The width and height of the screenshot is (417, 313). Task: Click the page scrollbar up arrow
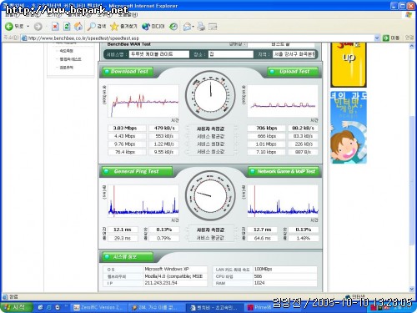(412, 46)
